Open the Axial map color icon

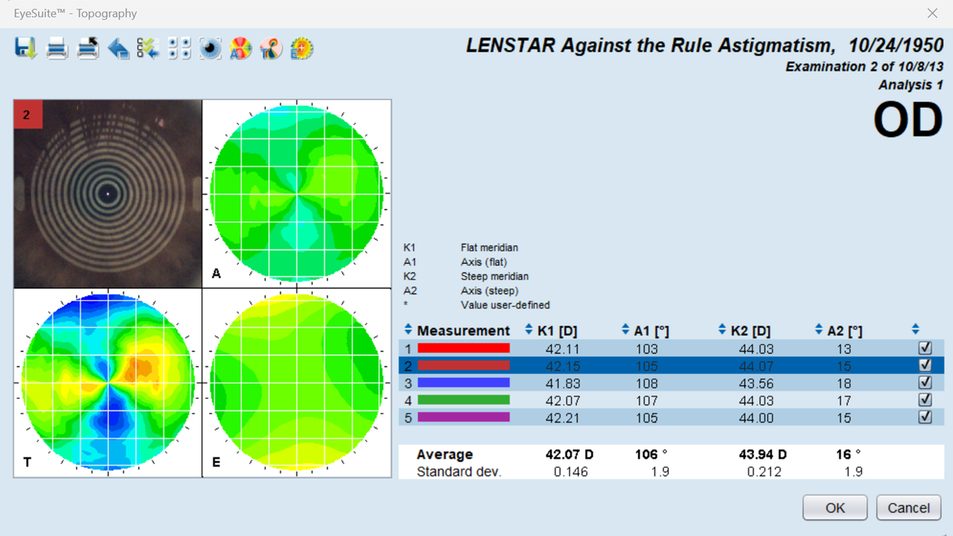[240, 47]
